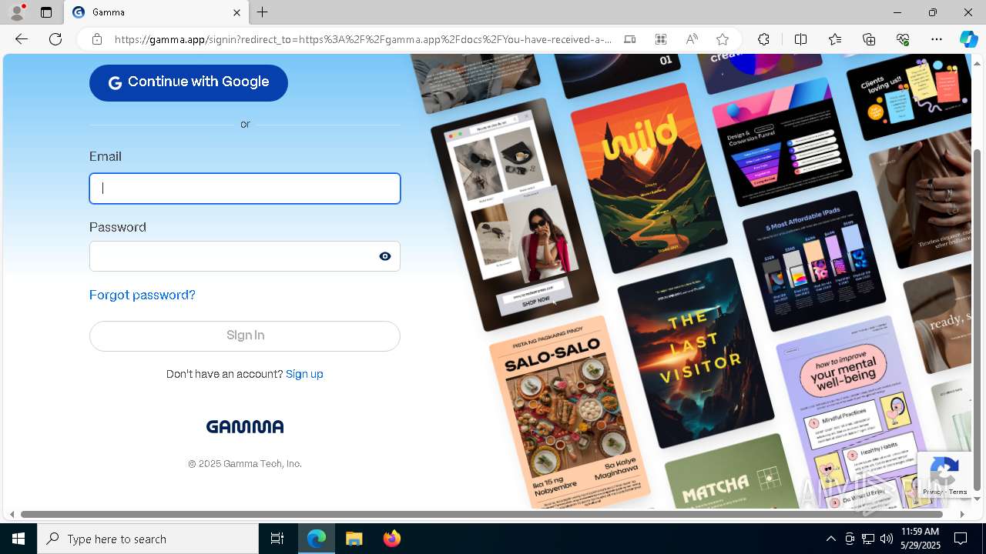Click the address bar URL

click(362, 39)
